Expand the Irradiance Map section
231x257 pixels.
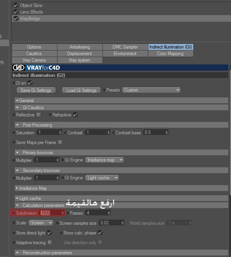point(17,188)
